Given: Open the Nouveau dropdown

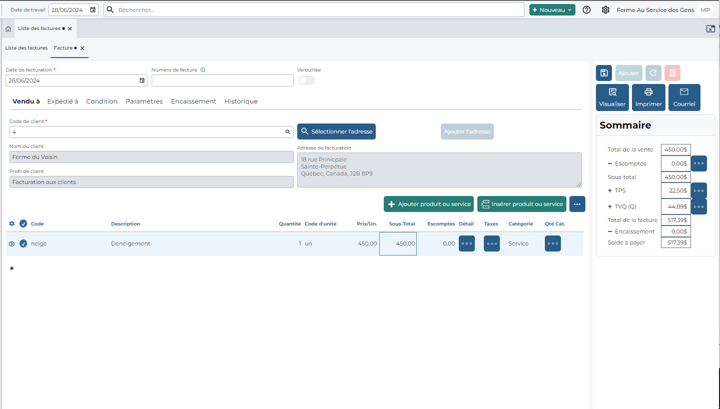Looking at the screenshot, I should point(552,10).
